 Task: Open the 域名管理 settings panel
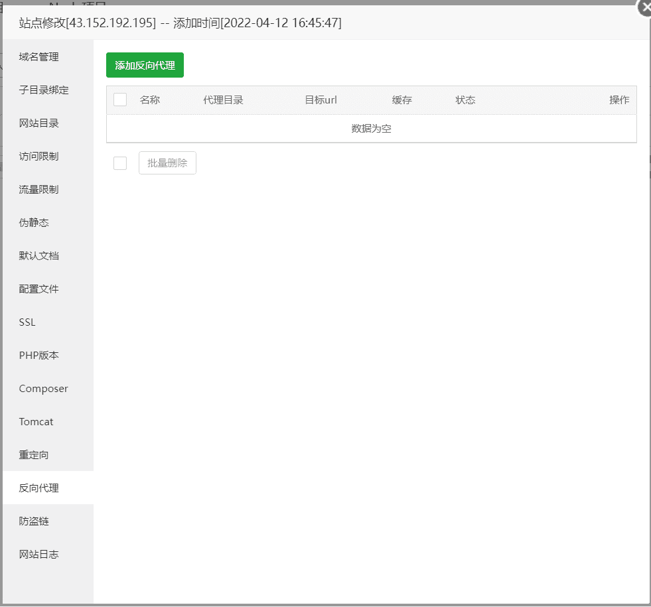point(39,56)
